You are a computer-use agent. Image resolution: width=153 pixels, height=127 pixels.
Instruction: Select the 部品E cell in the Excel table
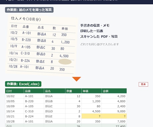55,116
